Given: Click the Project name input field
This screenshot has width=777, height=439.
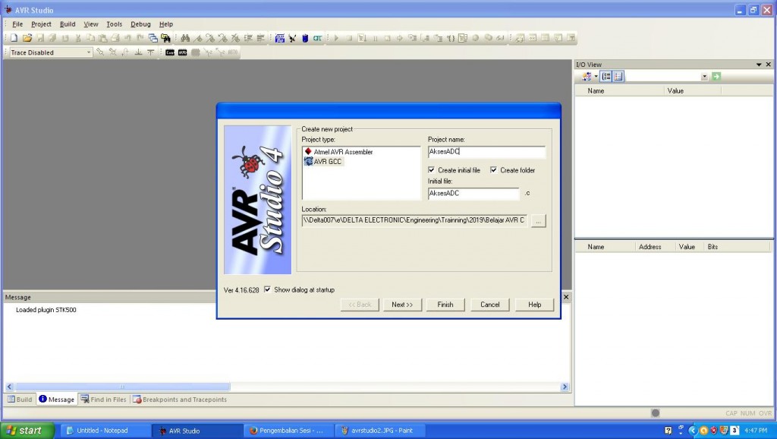Looking at the screenshot, I should tap(486, 151).
